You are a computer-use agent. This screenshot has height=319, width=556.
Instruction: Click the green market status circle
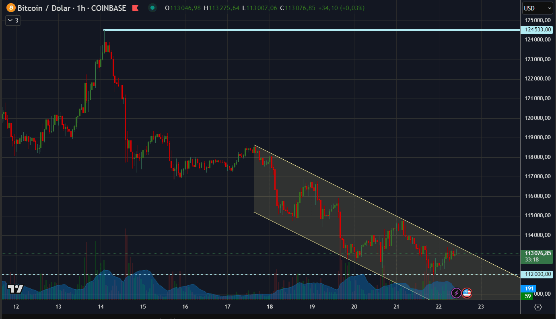click(152, 8)
